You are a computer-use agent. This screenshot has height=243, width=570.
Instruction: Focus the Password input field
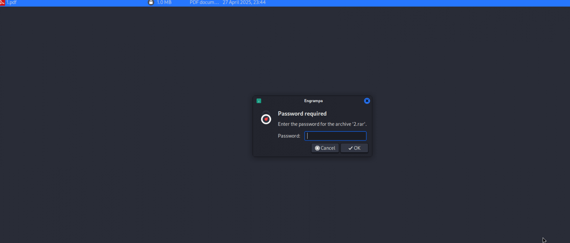point(335,136)
